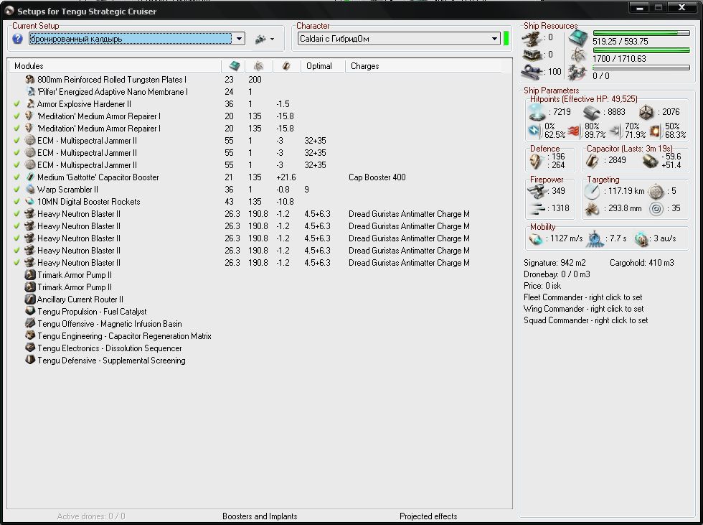
Task: Click the Optimal column header
Action: pos(319,66)
